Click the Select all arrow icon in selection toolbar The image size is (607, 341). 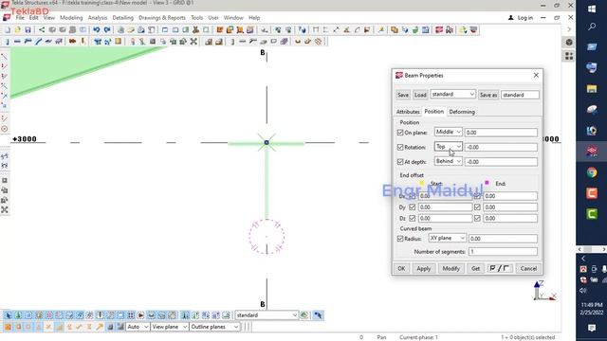tap(9, 315)
